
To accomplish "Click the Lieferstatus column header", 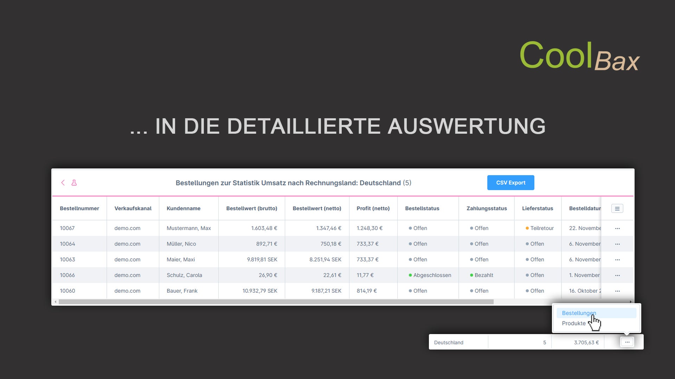I will click(x=537, y=208).
